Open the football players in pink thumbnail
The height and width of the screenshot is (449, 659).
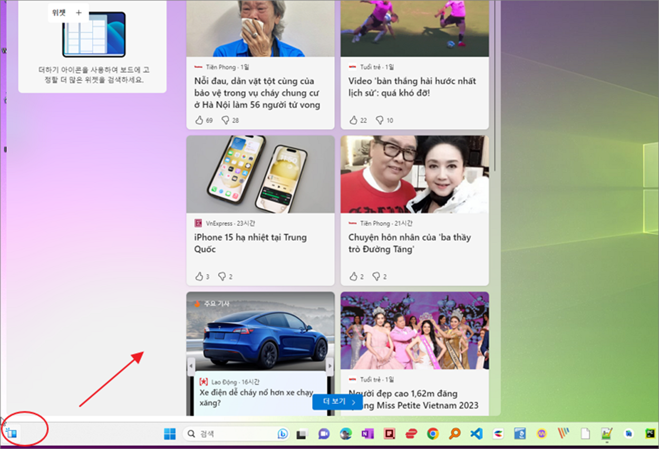[415, 28]
